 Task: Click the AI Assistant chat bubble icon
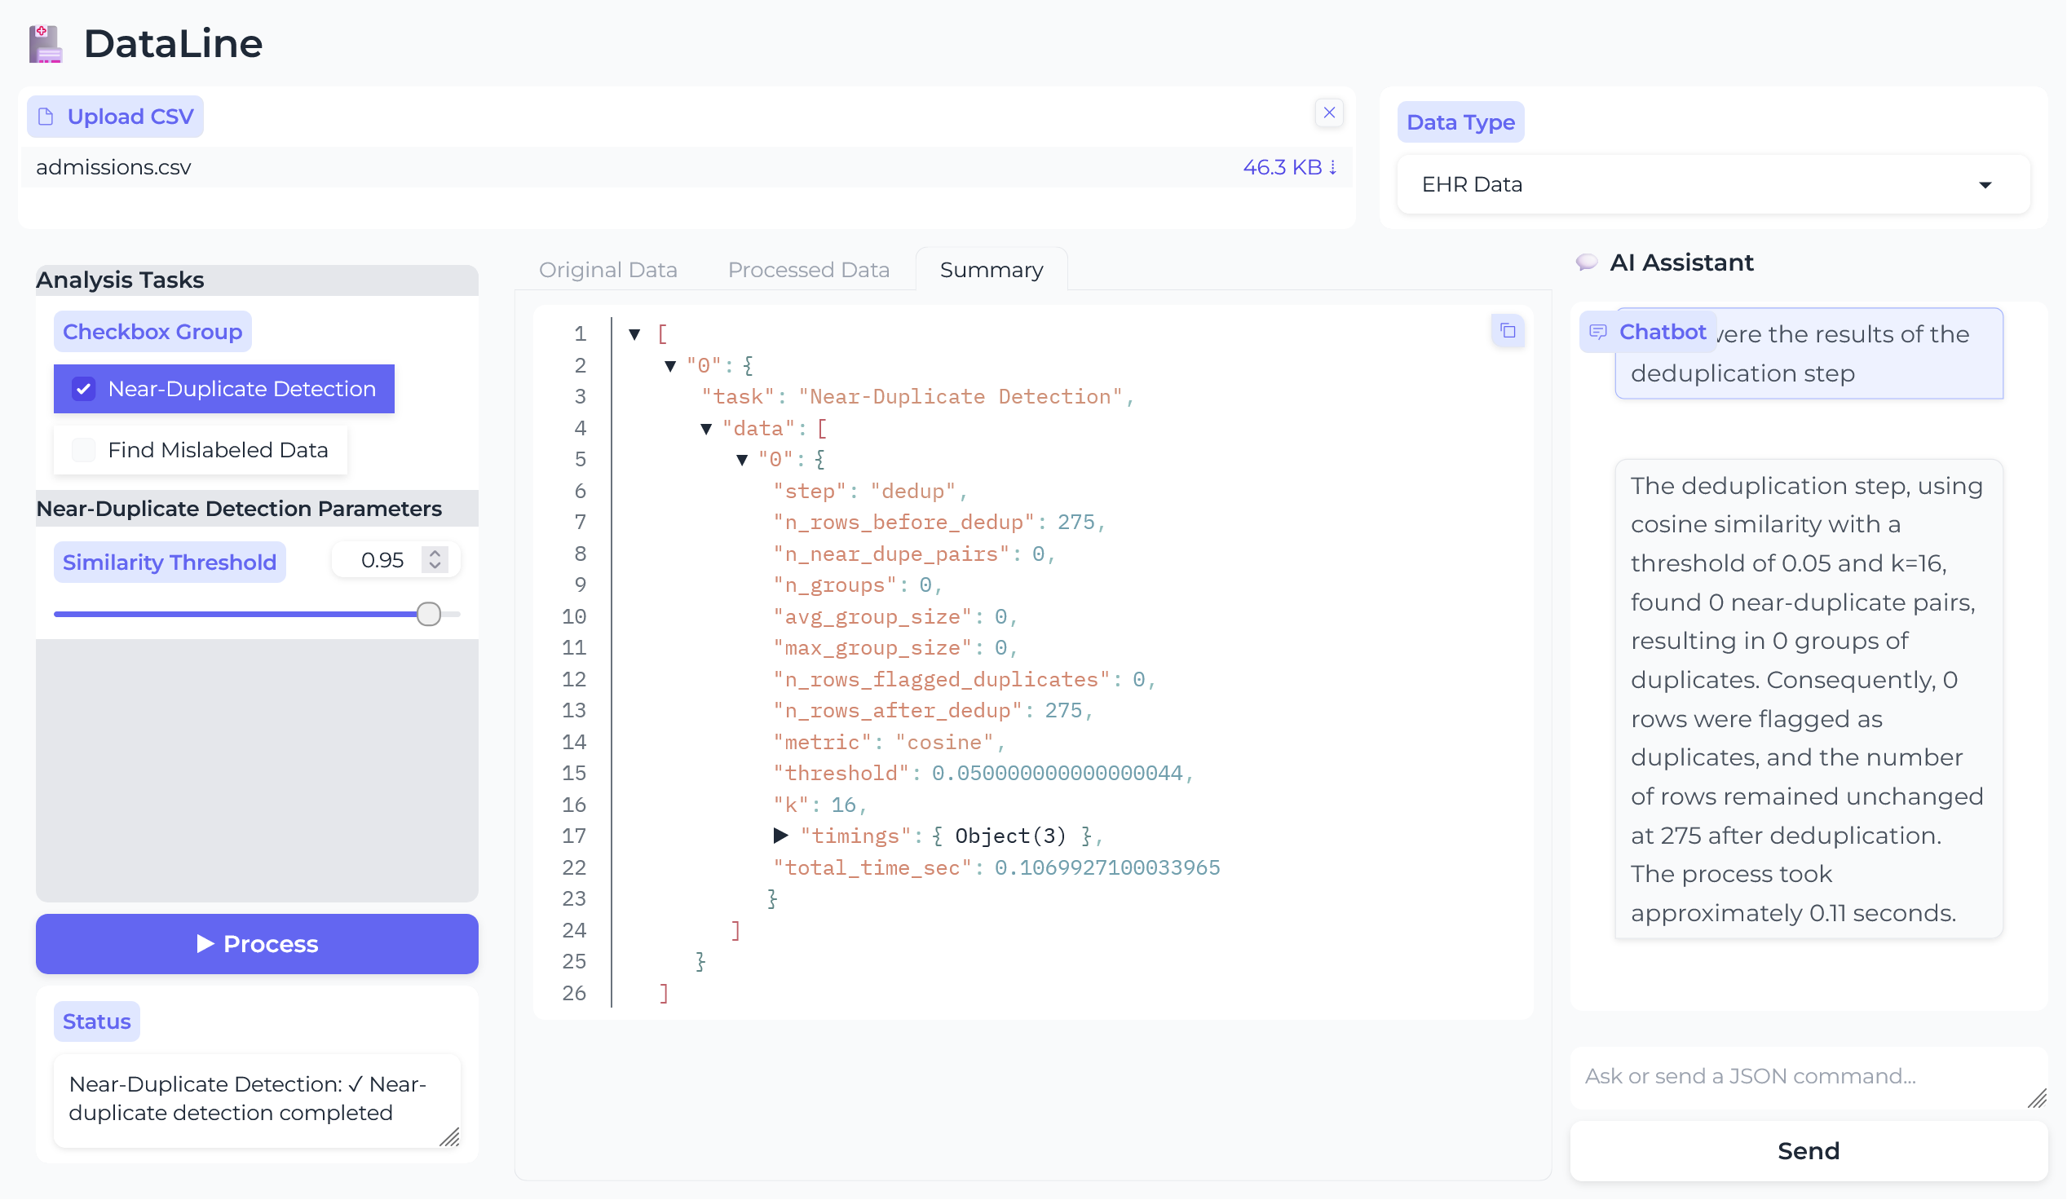coord(1587,262)
